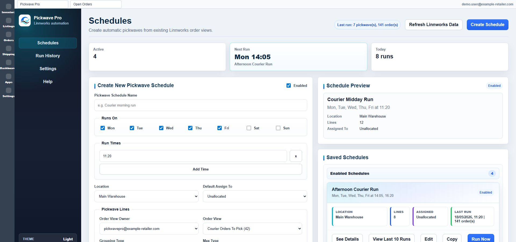The width and height of the screenshot is (516, 242).
Task: Uncheck the Thu day checkbox
Action: (190, 128)
